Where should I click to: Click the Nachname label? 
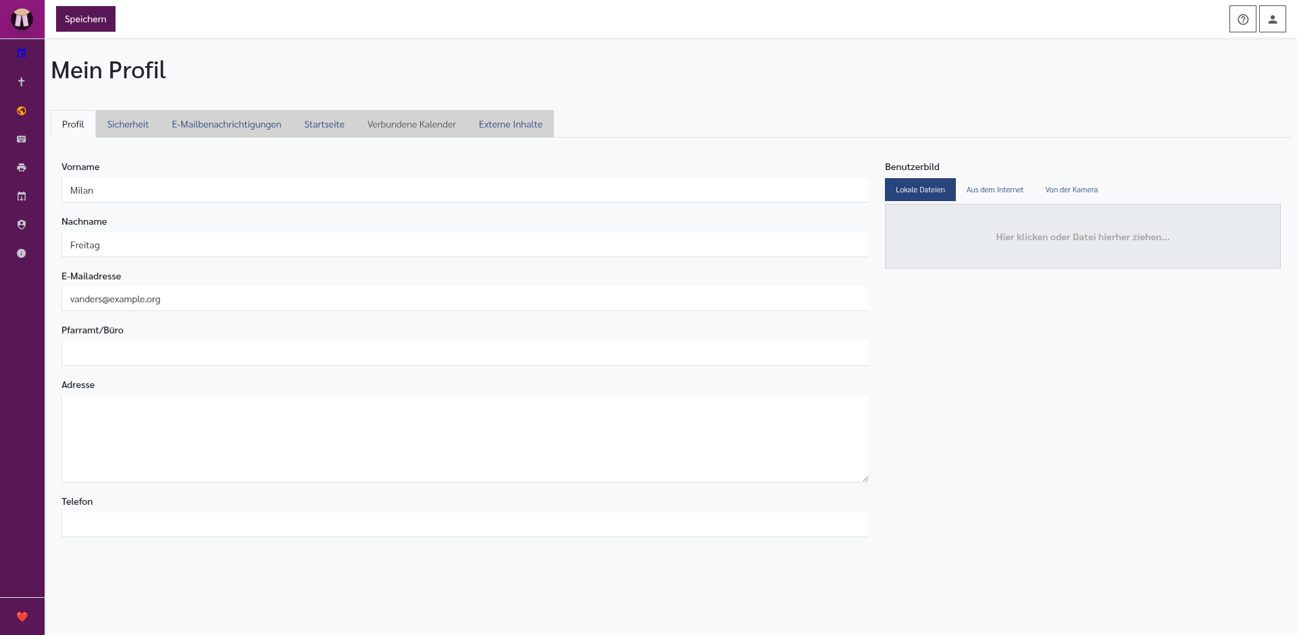tap(84, 221)
